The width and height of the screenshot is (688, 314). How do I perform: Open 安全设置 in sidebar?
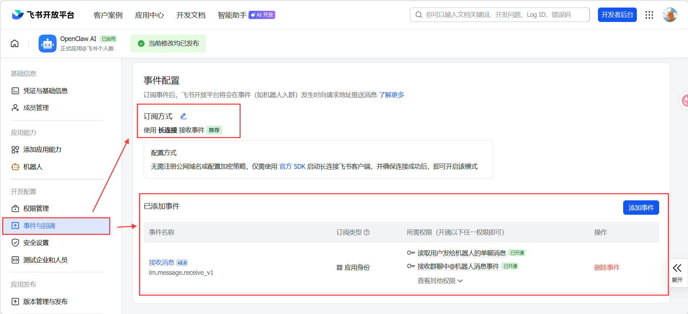(x=36, y=243)
